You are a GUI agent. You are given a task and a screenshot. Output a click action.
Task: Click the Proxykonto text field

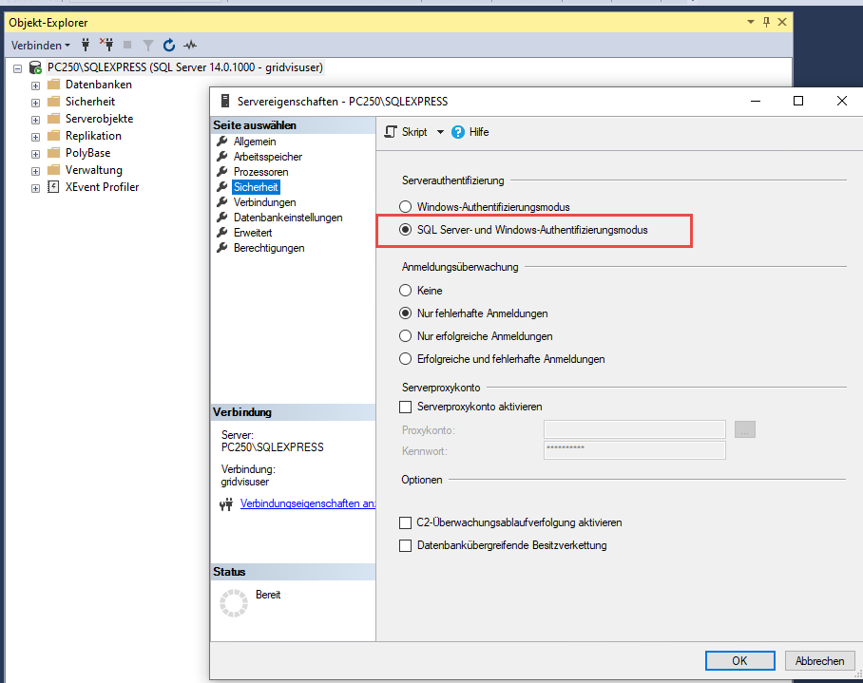pyautogui.click(x=634, y=430)
